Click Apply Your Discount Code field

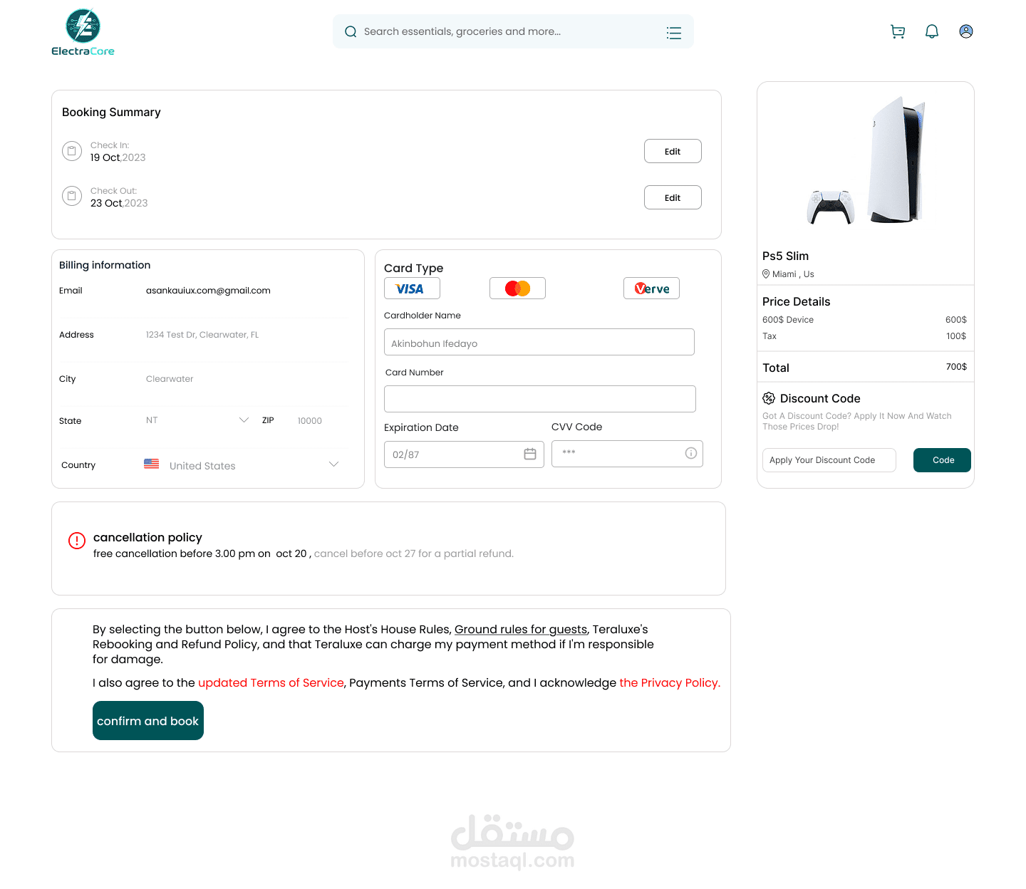[x=829, y=460]
